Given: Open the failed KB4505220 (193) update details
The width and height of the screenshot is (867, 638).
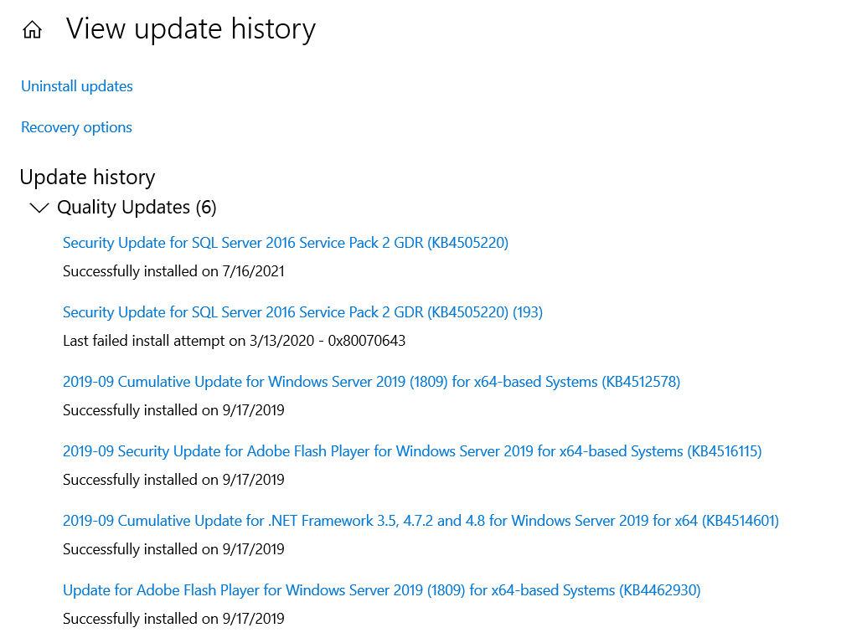Looking at the screenshot, I should click(302, 311).
